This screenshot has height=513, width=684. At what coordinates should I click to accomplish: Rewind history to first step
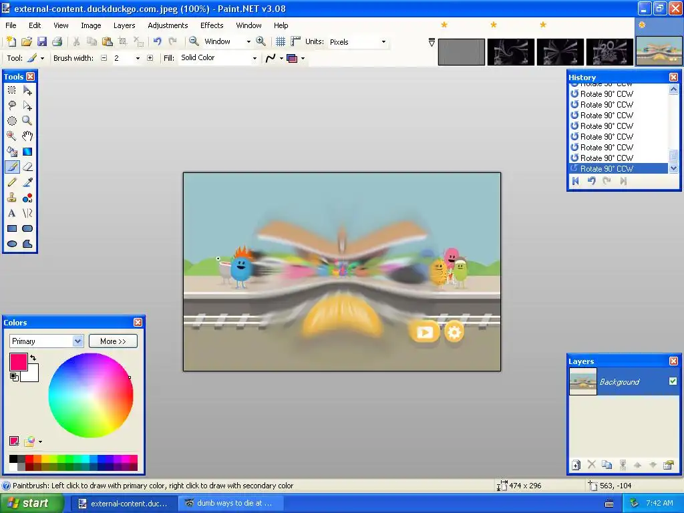point(575,181)
